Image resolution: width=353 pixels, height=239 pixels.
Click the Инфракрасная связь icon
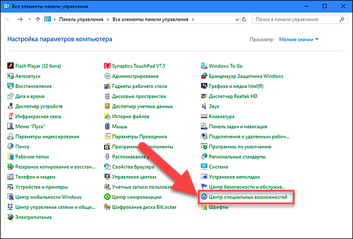(x=10, y=116)
